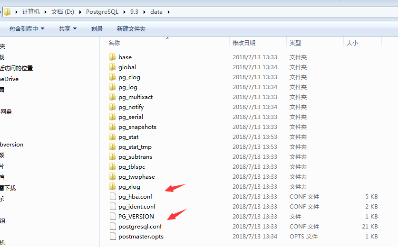Click the pg_twophase folder name

tap(136, 177)
